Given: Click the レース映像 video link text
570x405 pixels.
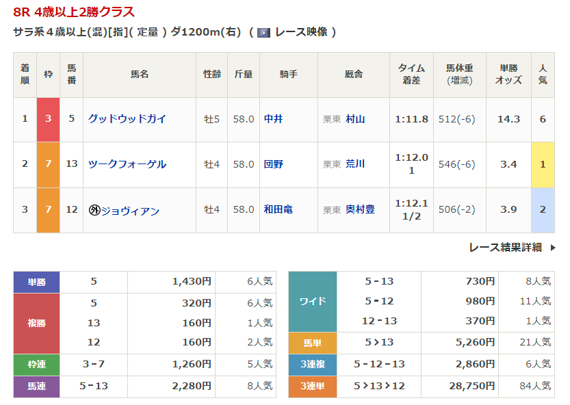Looking at the screenshot, I should pyautogui.click(x=301, y=32).
